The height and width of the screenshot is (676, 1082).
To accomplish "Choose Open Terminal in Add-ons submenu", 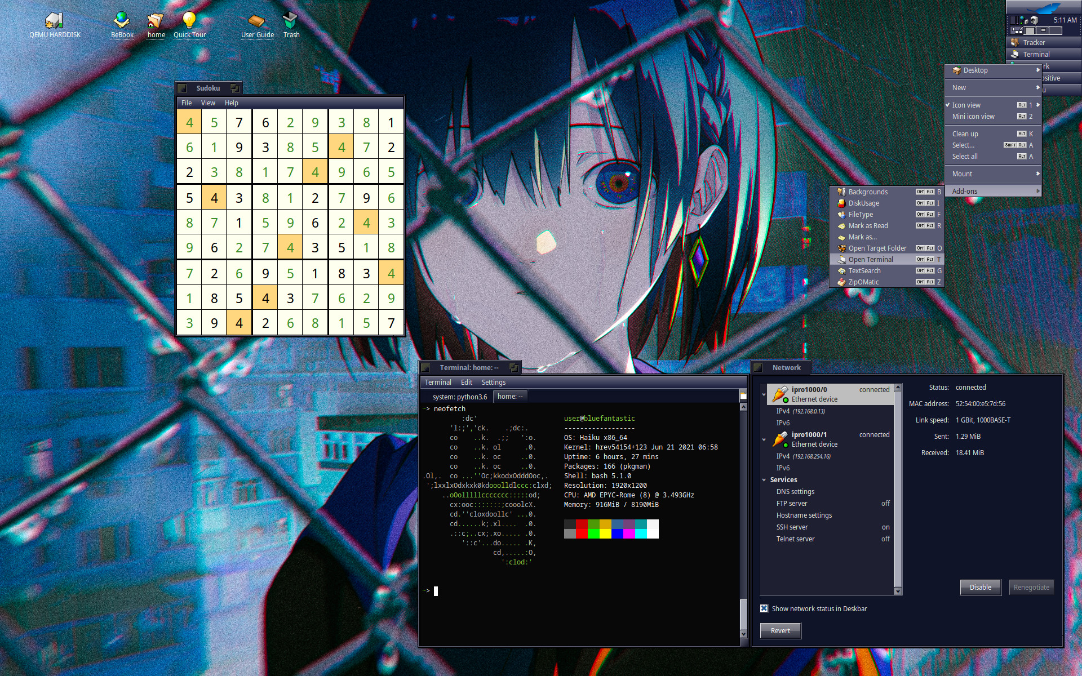I will (887, 260).
